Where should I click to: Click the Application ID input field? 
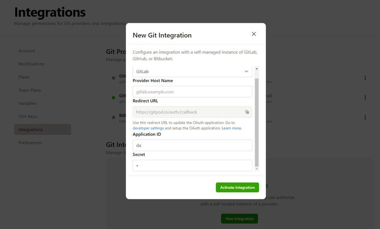tap(192, 145)
